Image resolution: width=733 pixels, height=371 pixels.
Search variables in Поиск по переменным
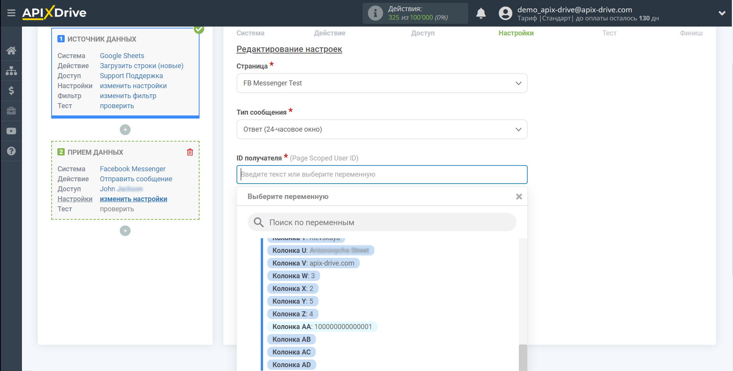coord(382,222)
